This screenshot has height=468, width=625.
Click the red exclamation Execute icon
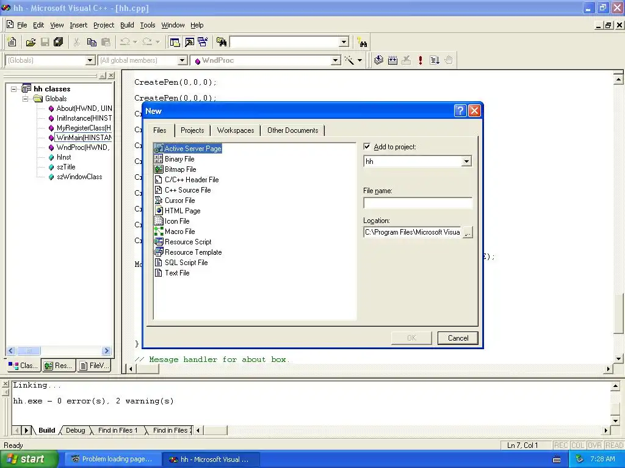tap(420, 60)
